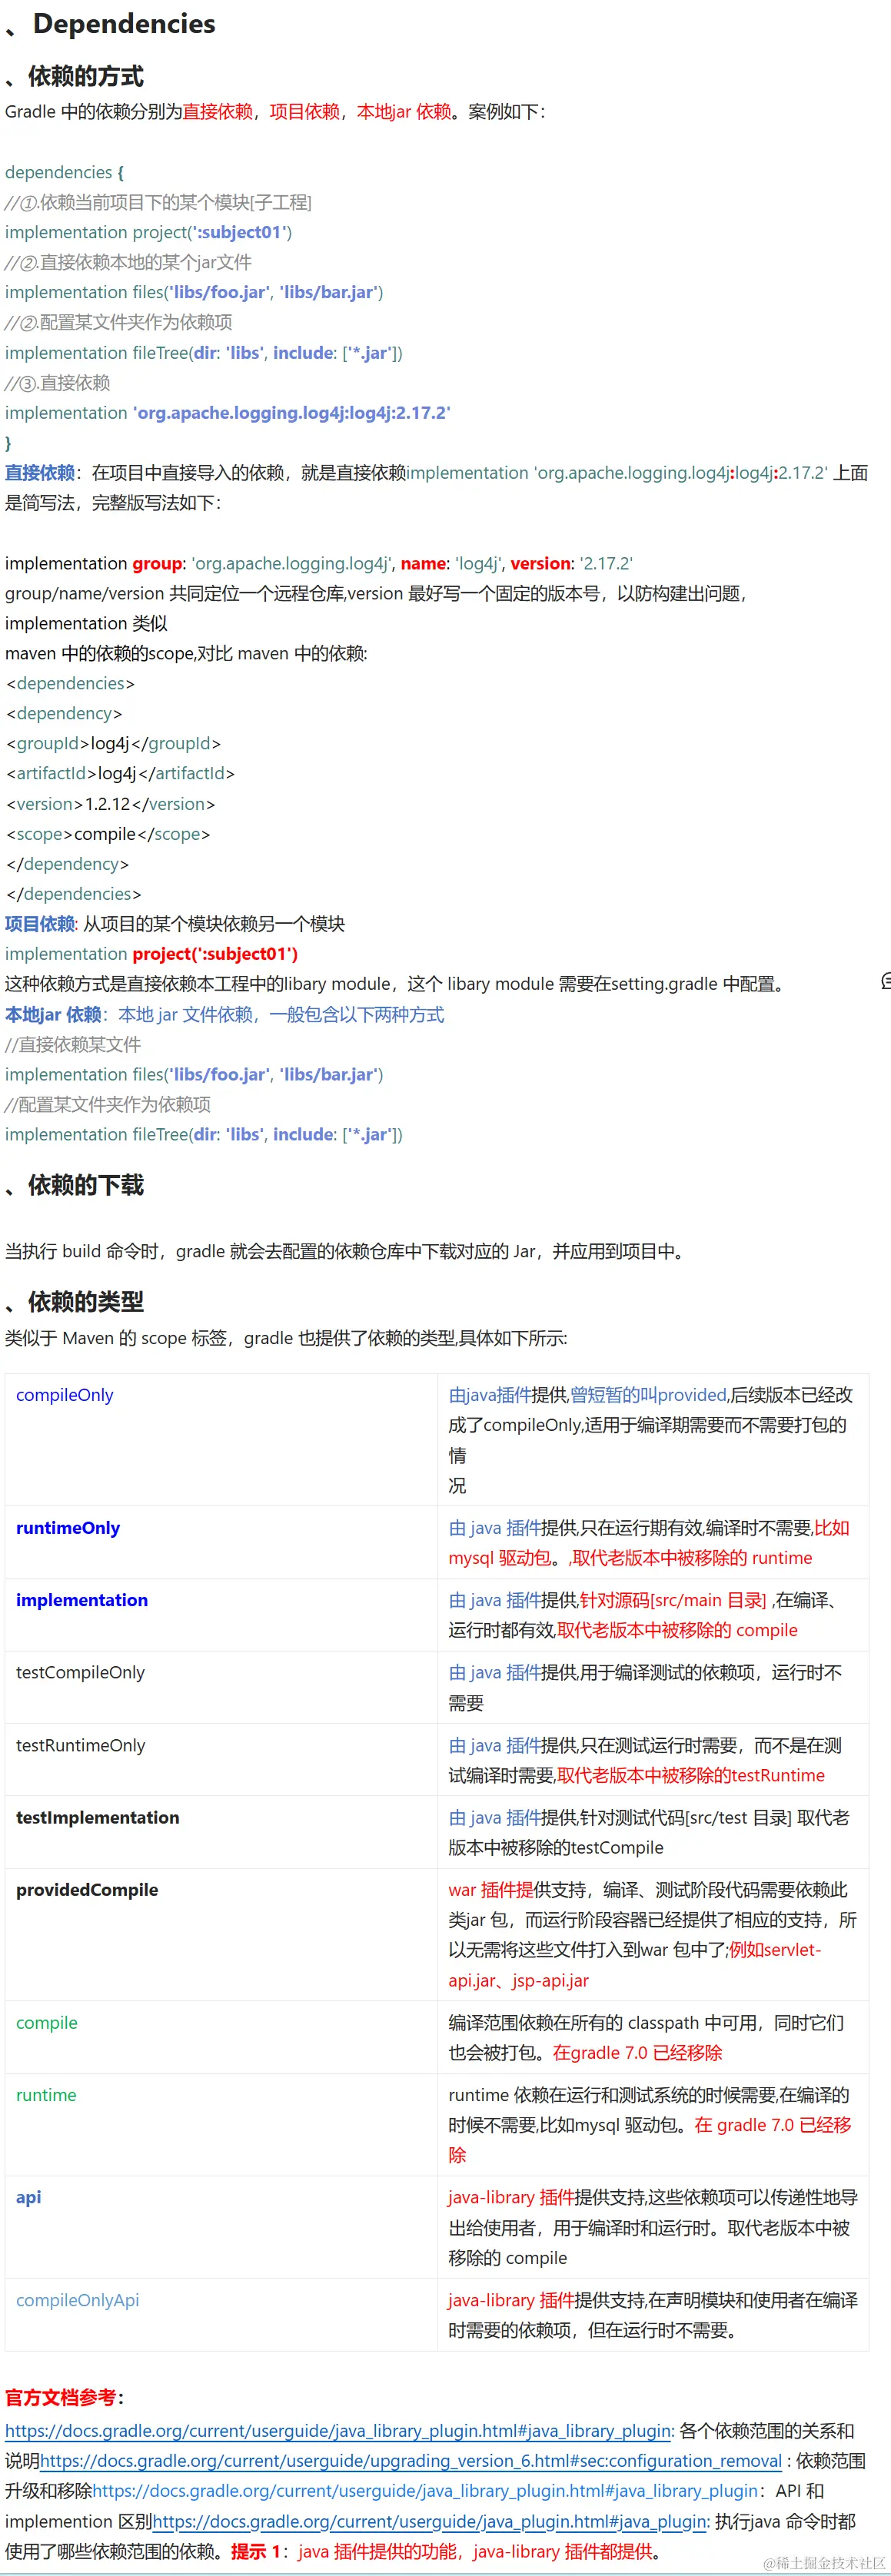Click the <scope>compile</scope> line
The image size is (891, 2576).
pos(108,834)
